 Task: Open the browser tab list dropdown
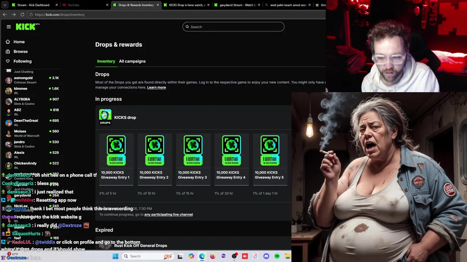(5, 5)
